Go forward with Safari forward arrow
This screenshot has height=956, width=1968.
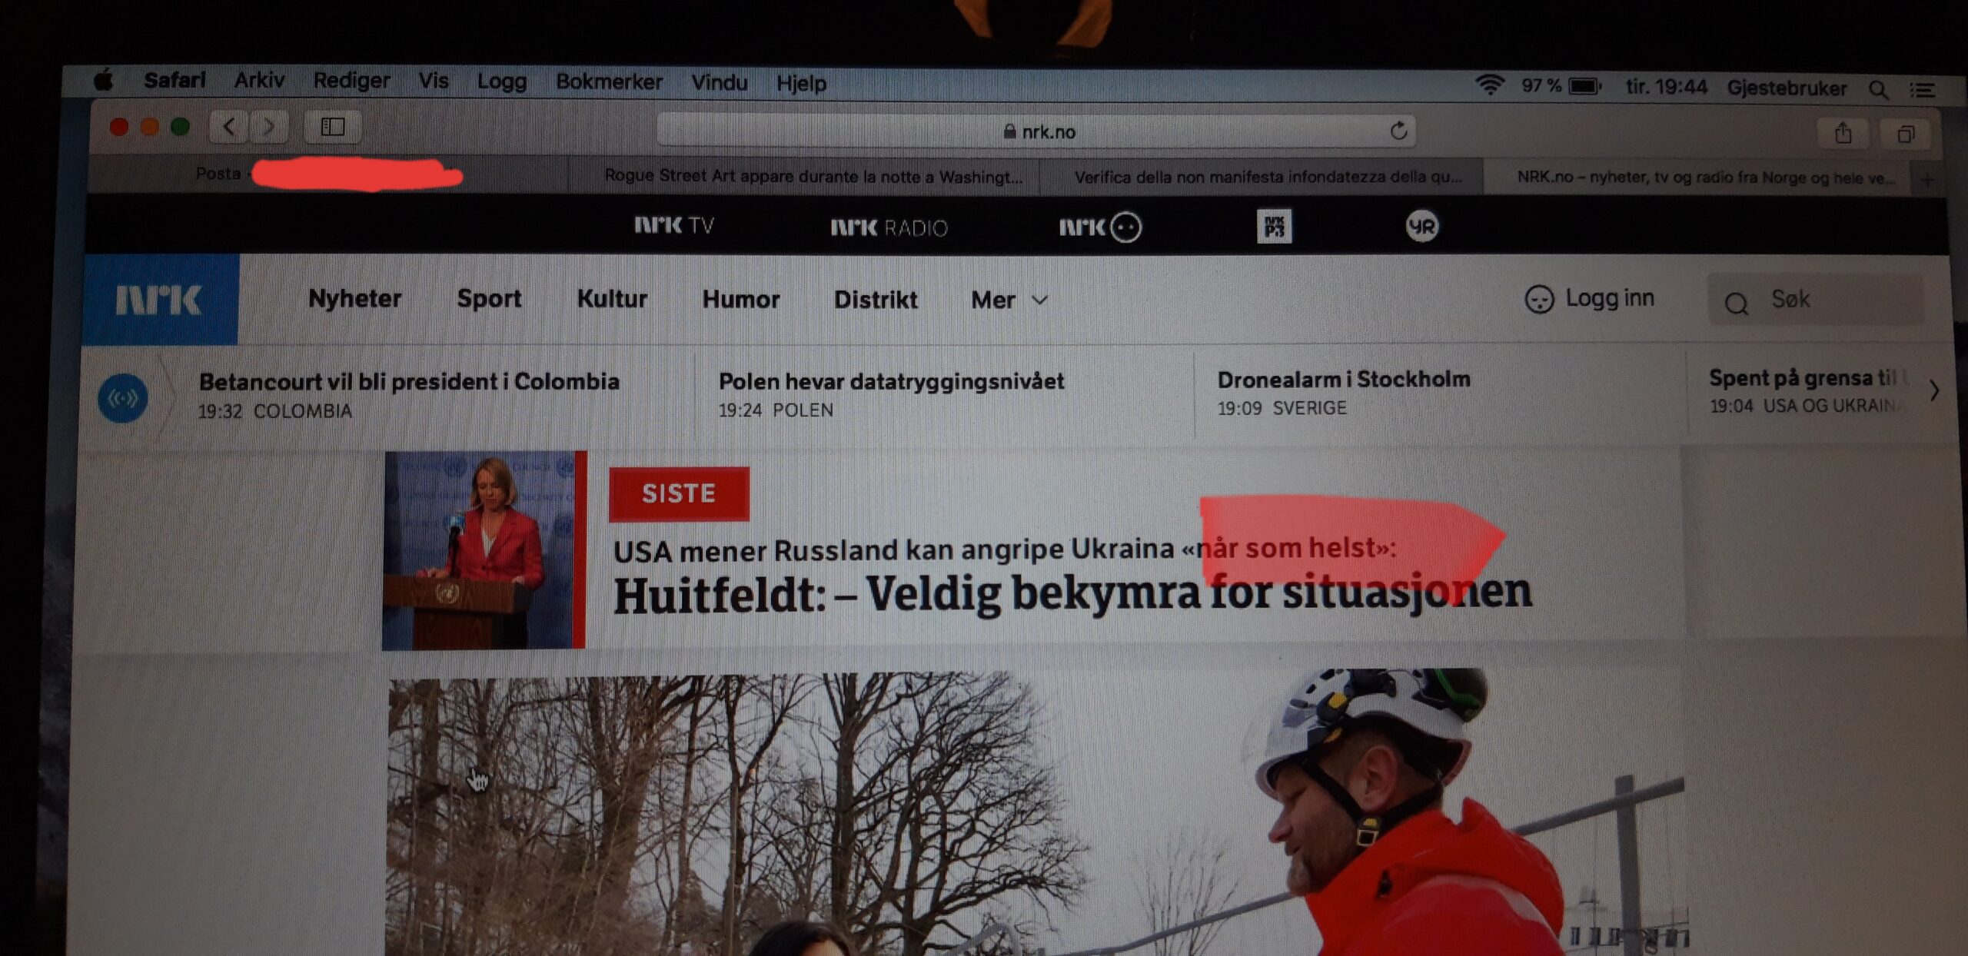coord(268,126)
